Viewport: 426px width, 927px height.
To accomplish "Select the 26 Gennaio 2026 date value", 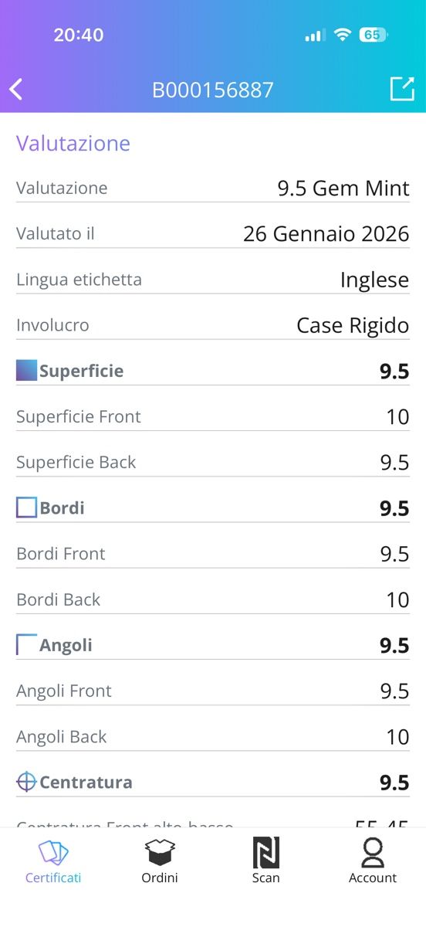I will click(x=326, y=233).
